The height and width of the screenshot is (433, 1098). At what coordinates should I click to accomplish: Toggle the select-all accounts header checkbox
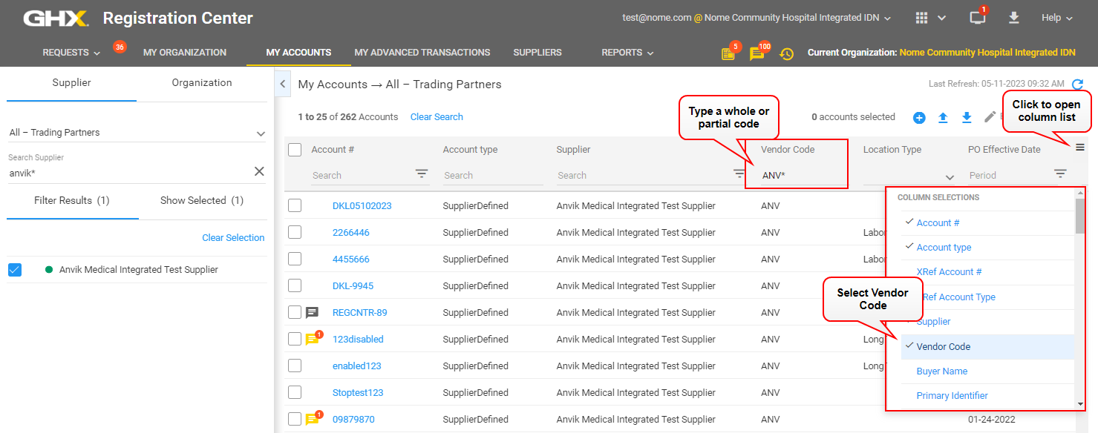pyautogui.click(x=295, y=150)
